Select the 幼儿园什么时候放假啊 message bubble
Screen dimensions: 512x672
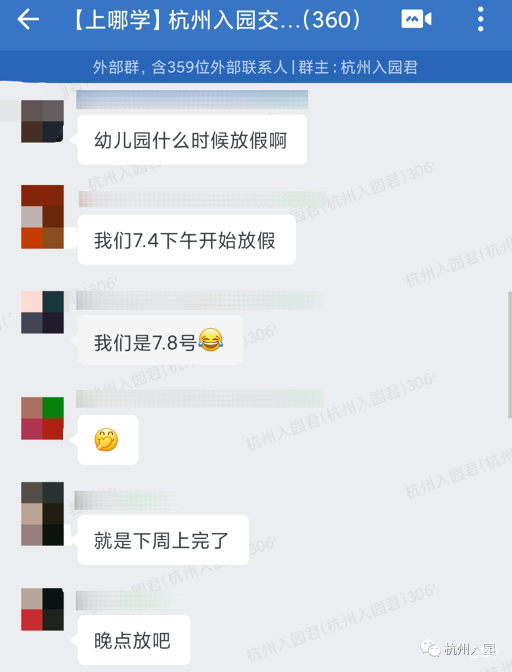tap(192, 140)
